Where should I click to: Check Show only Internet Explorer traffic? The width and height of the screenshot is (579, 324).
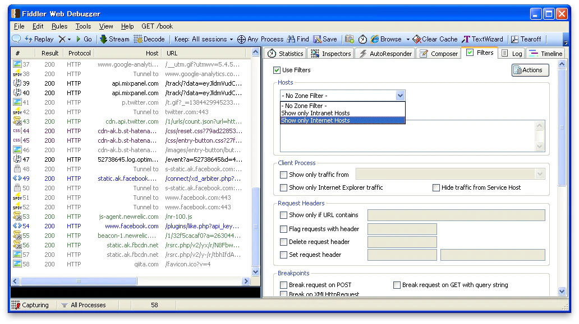pos(283,188)
